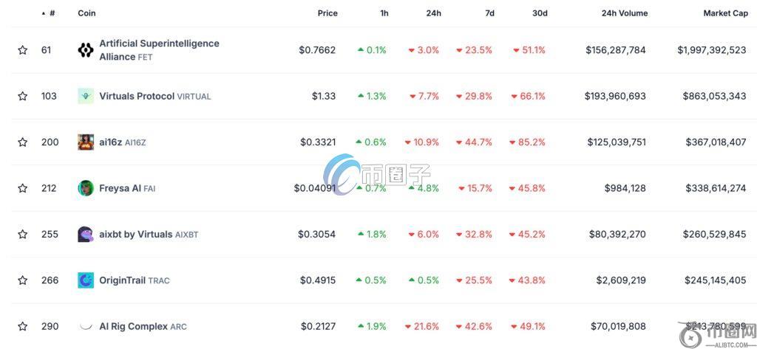
Task: Click the Freysa AI avatar icon
Action: click(x=86, y=188)
